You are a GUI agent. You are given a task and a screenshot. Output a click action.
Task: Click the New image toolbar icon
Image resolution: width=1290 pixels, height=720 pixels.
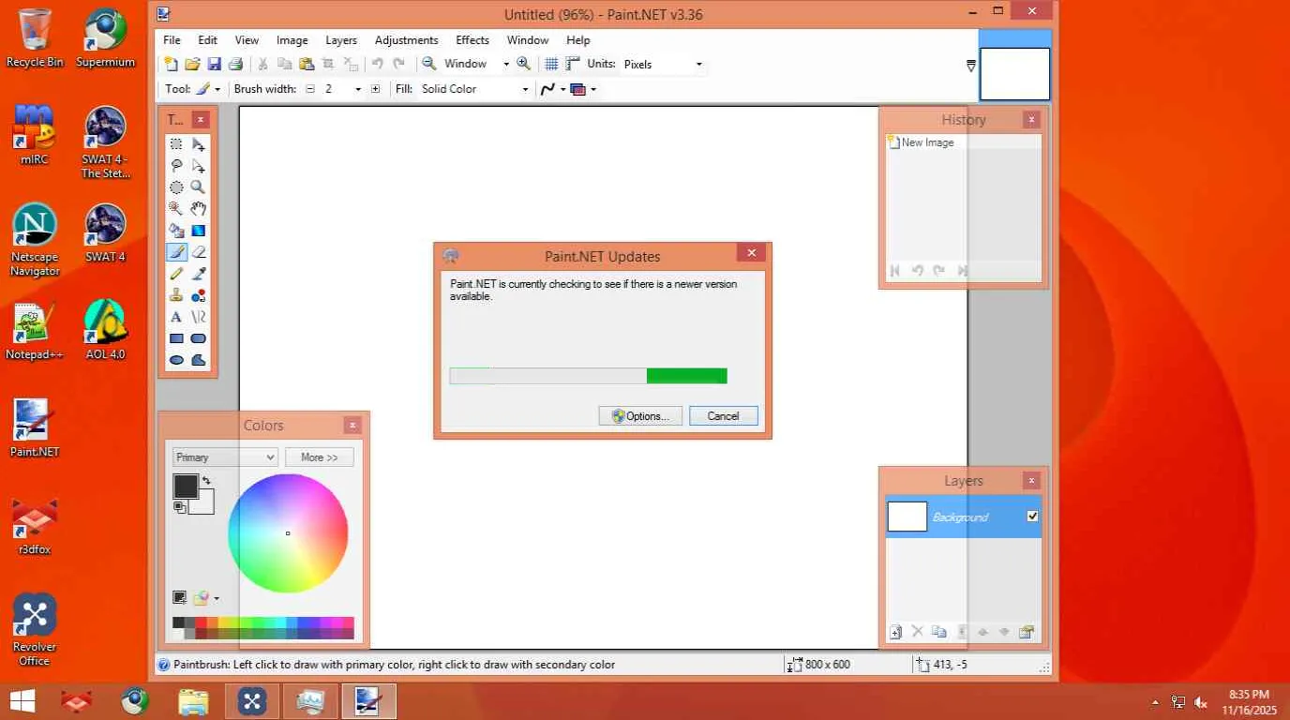pos(171,64)
